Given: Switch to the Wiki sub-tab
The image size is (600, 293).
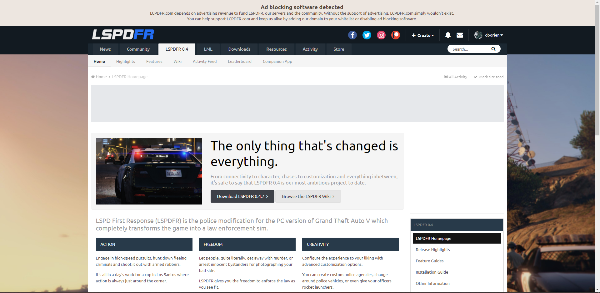Looking at the screenshot, I should 177,61.
